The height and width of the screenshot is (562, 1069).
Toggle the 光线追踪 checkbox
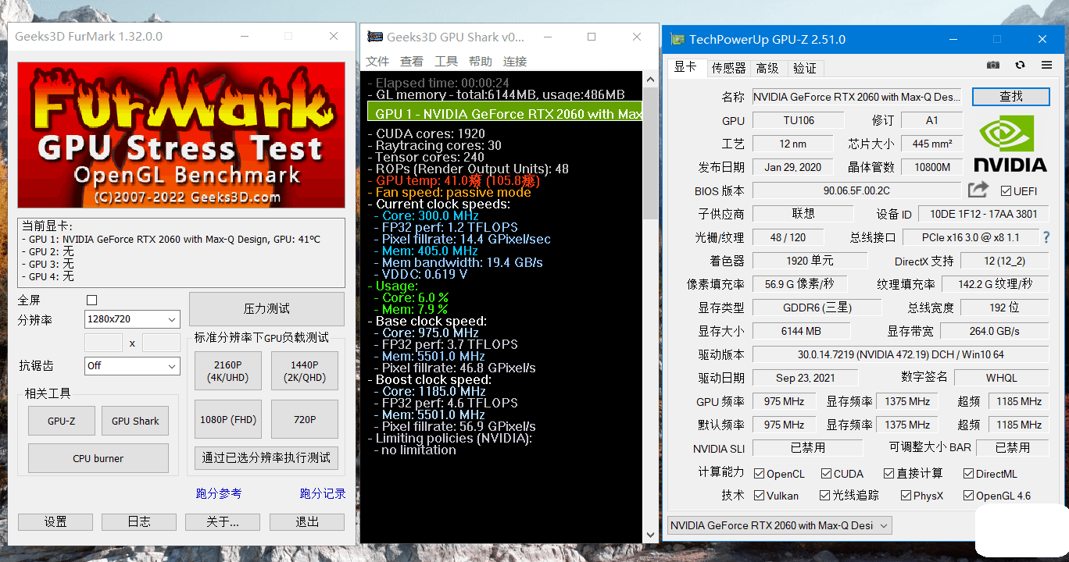pyautogui.click(x=824, y=496)
